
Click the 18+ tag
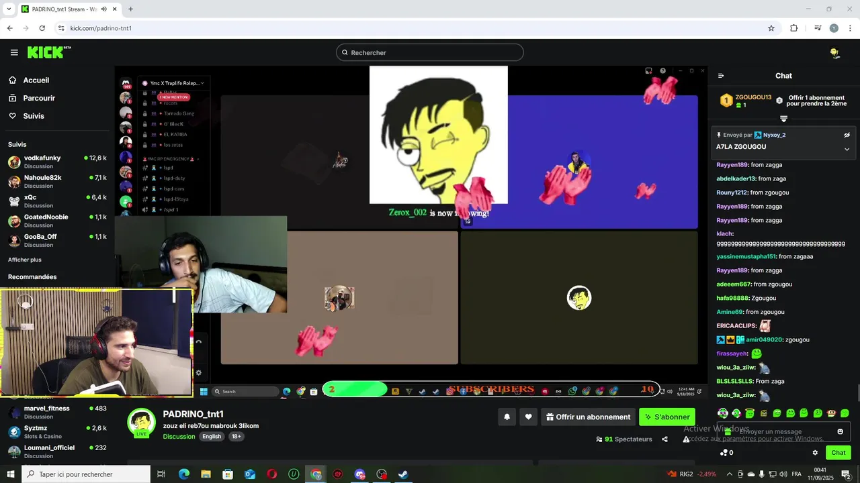click(236, 437)
